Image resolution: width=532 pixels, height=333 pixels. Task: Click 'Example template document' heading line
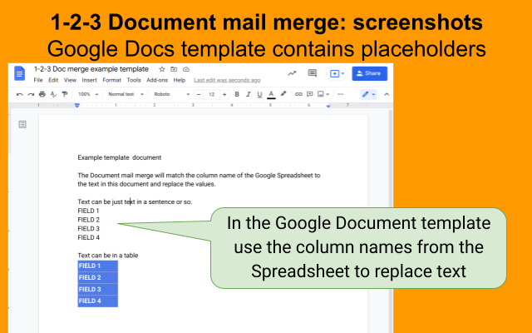[x=120, y=157]
